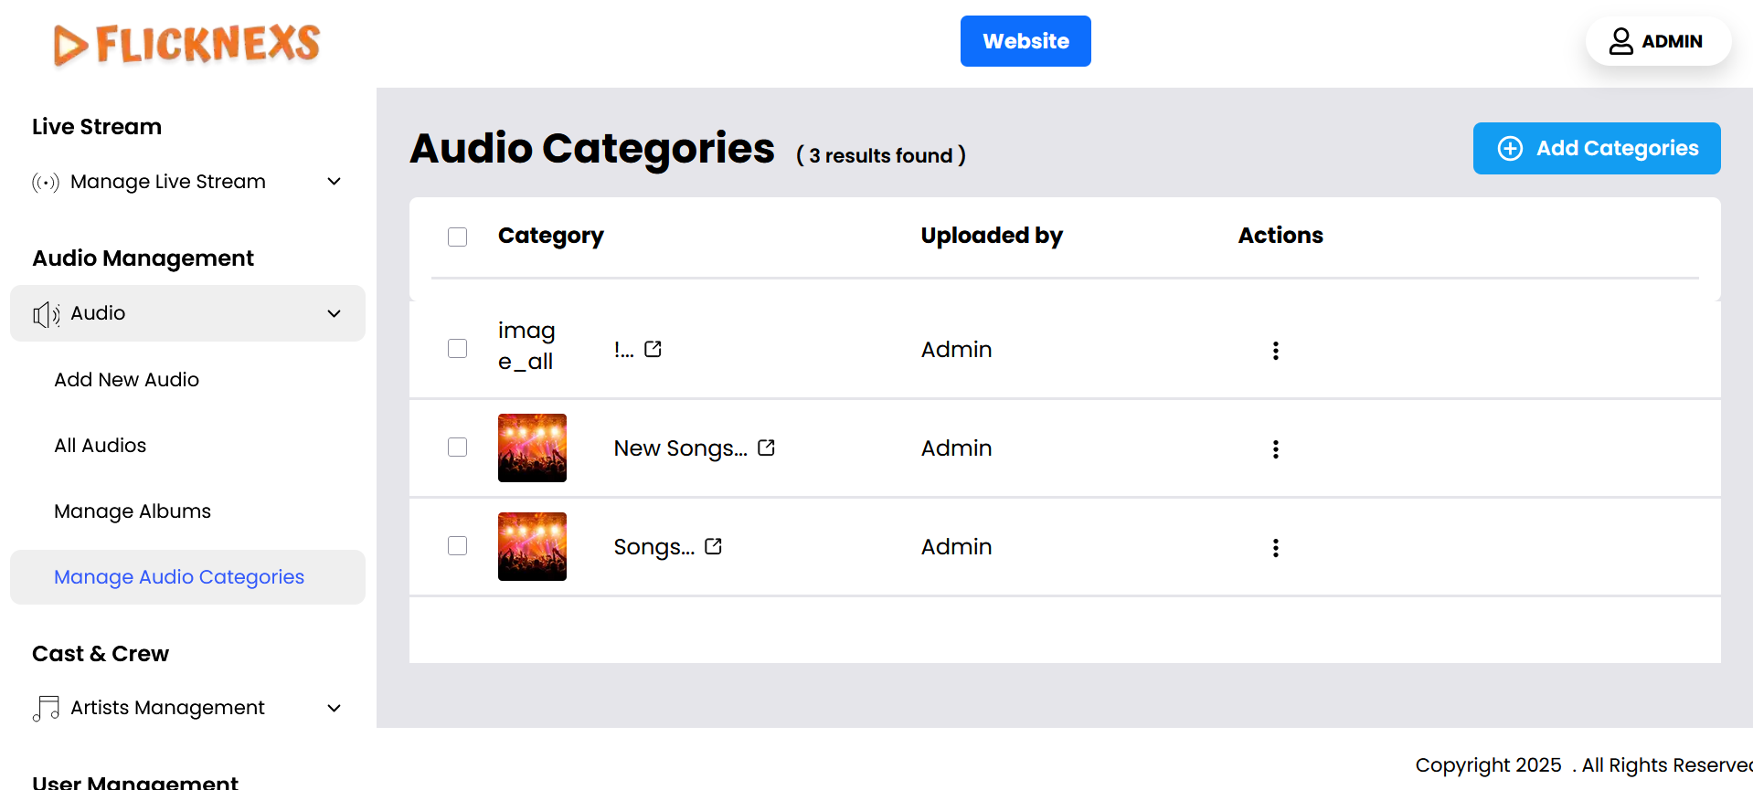The image size is (1753, 790).
Task: Go to Add New Audio page
Action: point(126,380)
